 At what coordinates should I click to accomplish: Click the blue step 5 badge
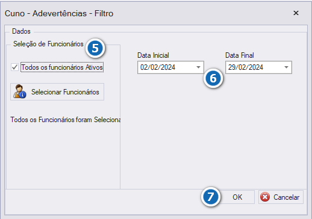coord(95,48)
